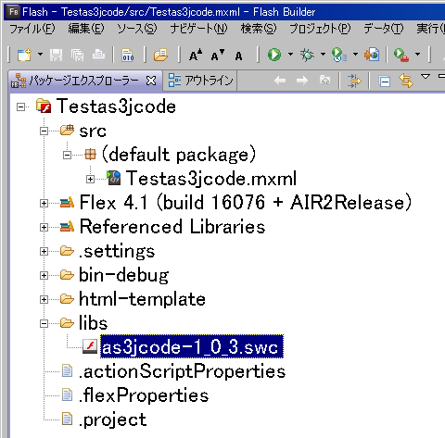The width and height of the screenshot is (445, 438).
Task: Select the Referenced Libraries item
Action: pyautogui.click(x=172, y=227)
